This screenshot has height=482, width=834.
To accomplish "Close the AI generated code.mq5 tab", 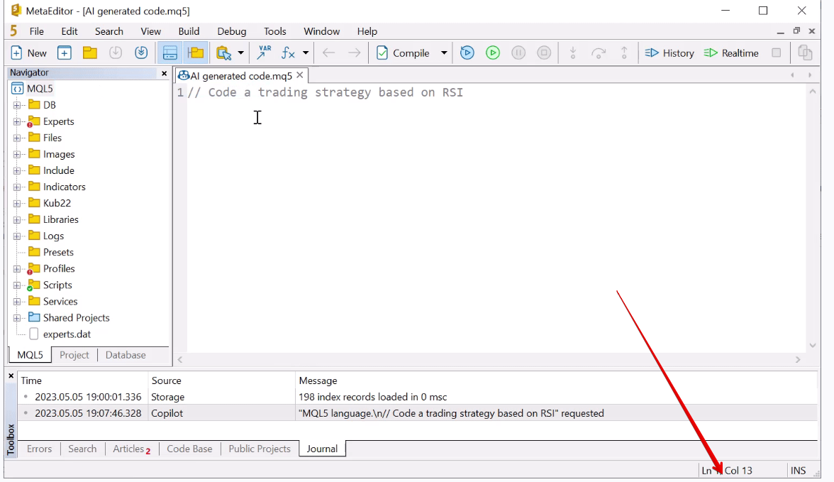I will pos(300,75).
